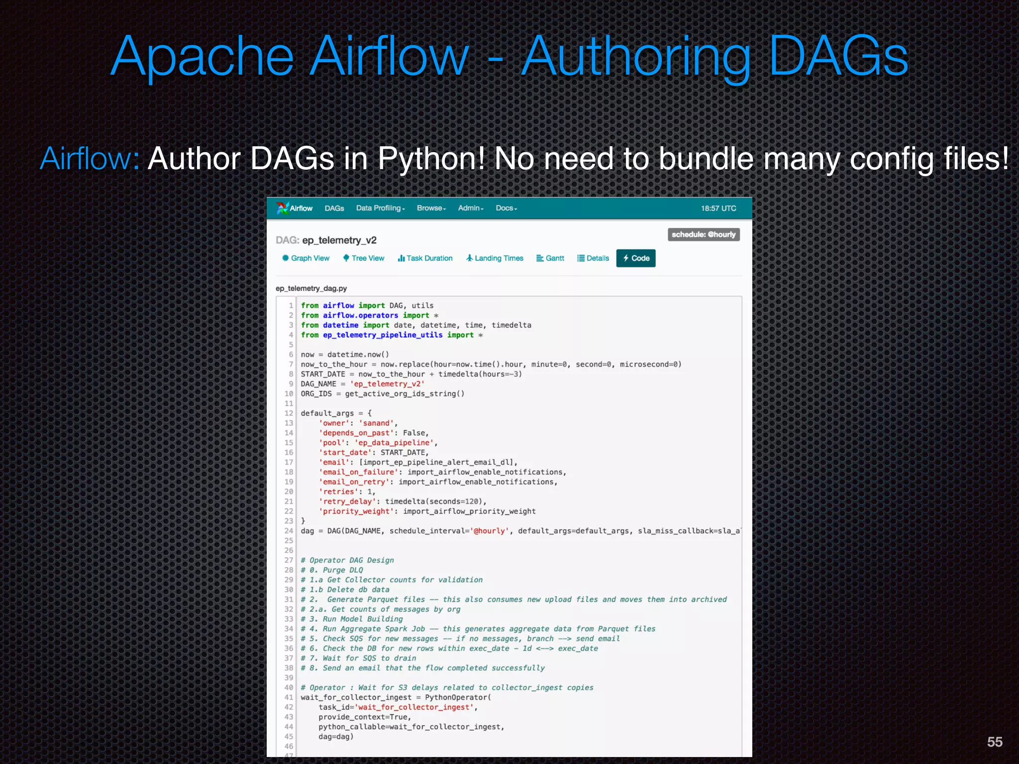Click code line 'from airflow import DAG, utils'
The height and width of the screenshot is (764, 1019).
[x=367, y=305]
